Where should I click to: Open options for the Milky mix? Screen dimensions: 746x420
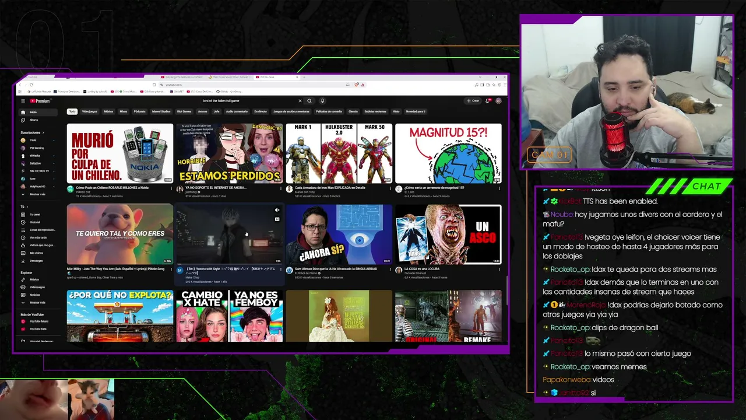click(x=171, y=269)
